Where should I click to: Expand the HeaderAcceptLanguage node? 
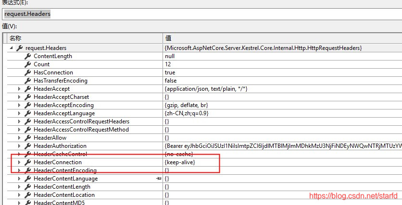pos(19,113)
